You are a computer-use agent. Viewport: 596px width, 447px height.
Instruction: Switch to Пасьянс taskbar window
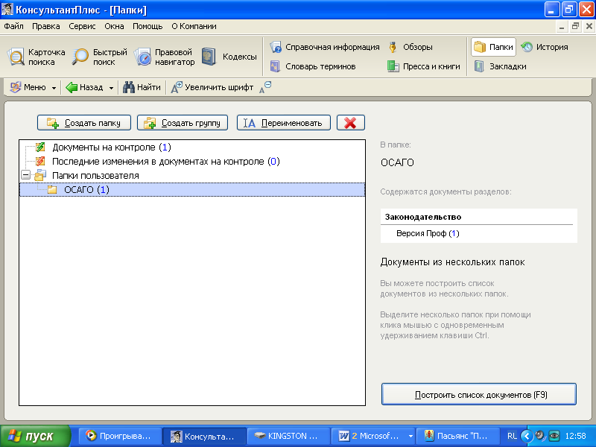(457, 436)
